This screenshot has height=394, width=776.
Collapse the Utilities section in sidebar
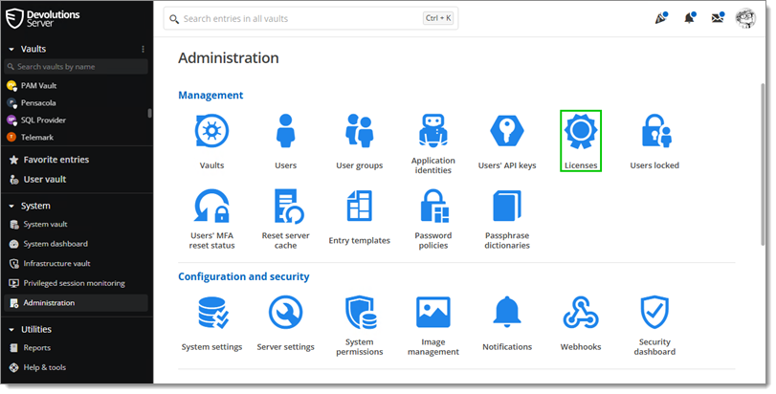point(11,329)
